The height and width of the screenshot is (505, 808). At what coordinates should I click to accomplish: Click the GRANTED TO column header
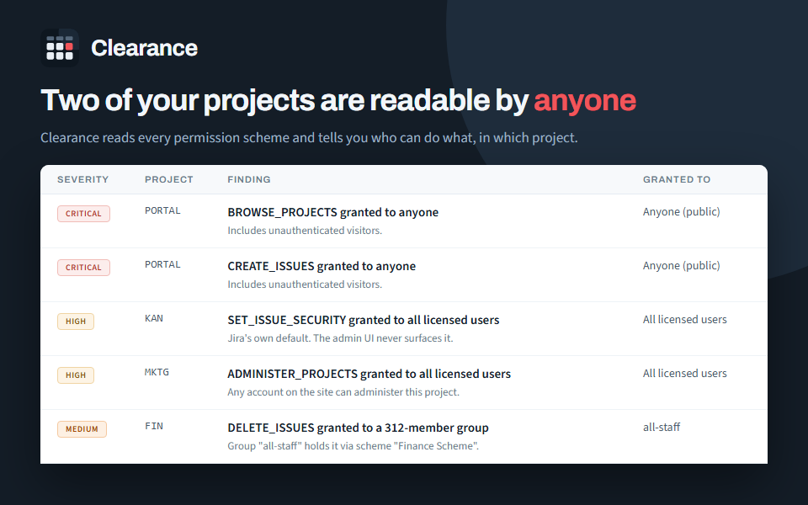[677, 179]
